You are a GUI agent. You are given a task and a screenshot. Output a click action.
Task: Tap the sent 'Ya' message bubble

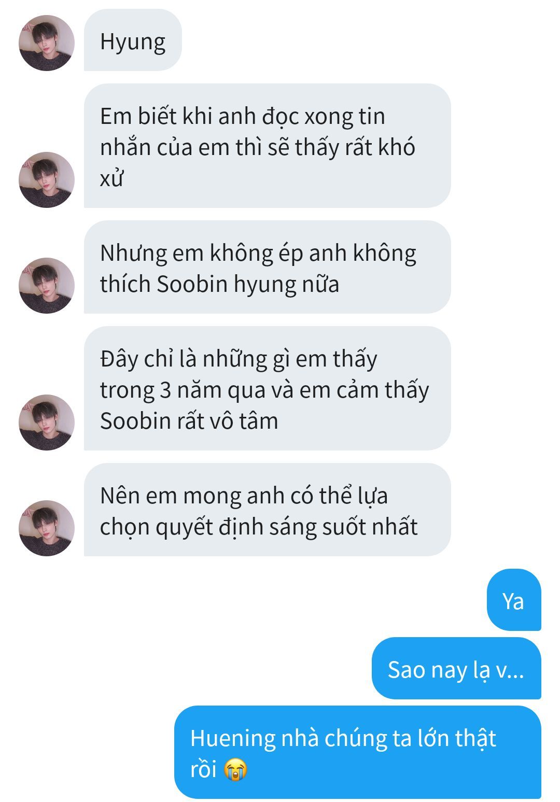click(x=514, y=600)
